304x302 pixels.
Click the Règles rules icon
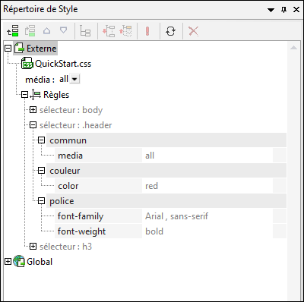[36, 94]
